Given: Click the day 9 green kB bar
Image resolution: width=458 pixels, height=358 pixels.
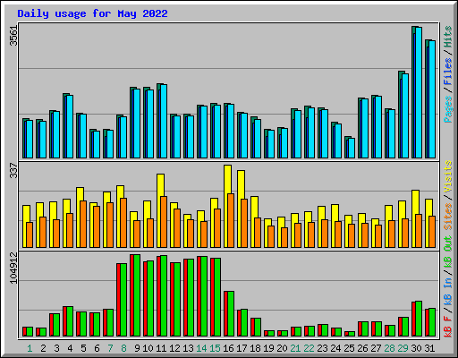Looking at the screenshot, I should coord(137,295).
